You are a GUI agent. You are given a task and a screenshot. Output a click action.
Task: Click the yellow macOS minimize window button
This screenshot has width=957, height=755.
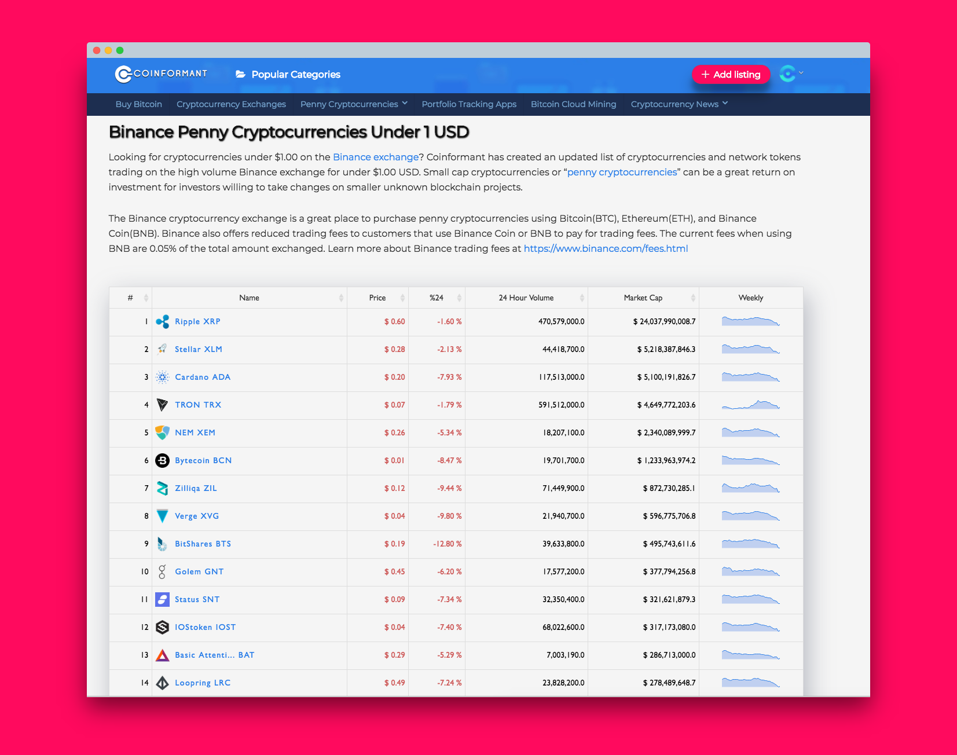tap(108, 50)
